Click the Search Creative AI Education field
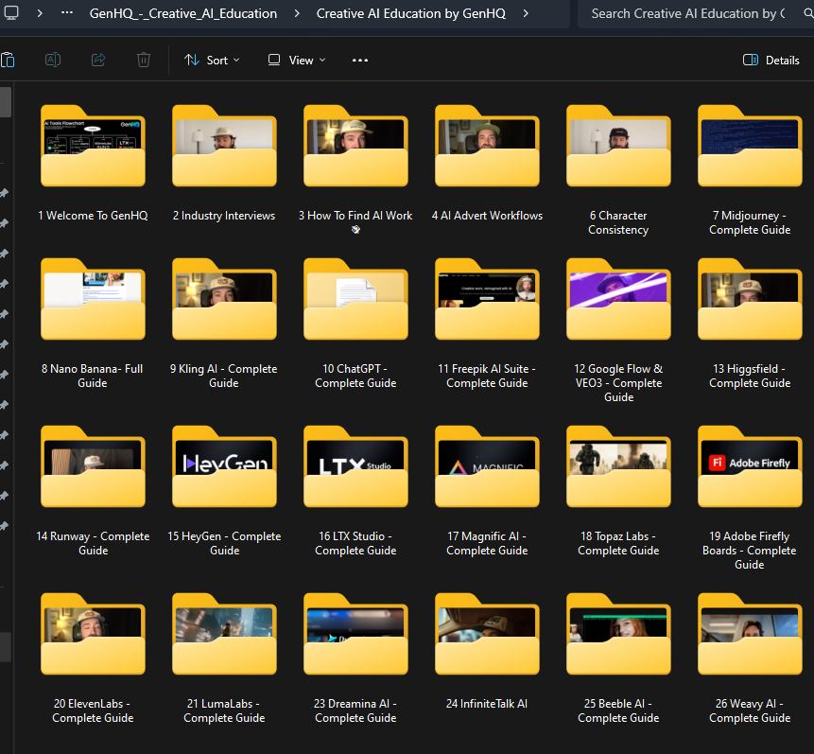Viewport: 814px width, 754px height. [x=687, y=13]
